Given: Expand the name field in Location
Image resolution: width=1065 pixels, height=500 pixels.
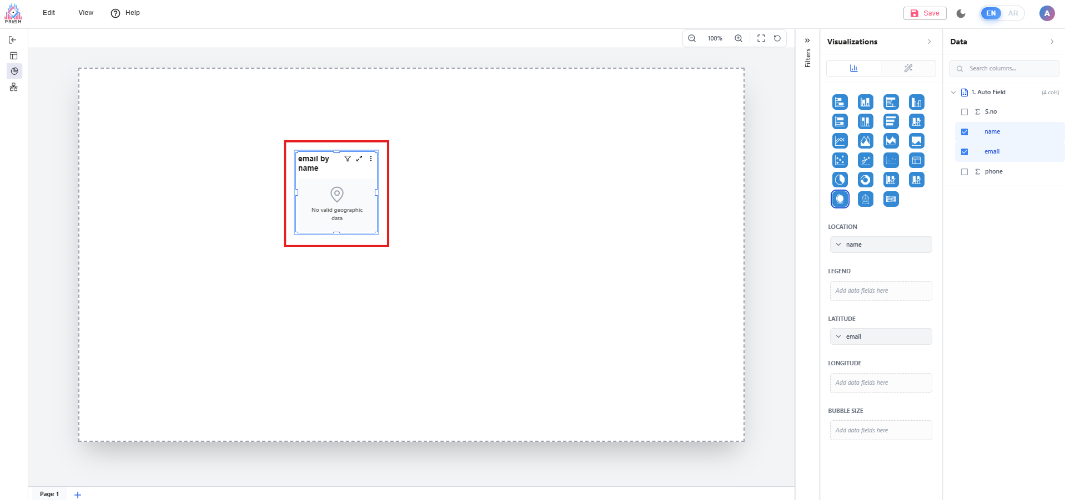Looking at the screenshot, I should point(838,244).
